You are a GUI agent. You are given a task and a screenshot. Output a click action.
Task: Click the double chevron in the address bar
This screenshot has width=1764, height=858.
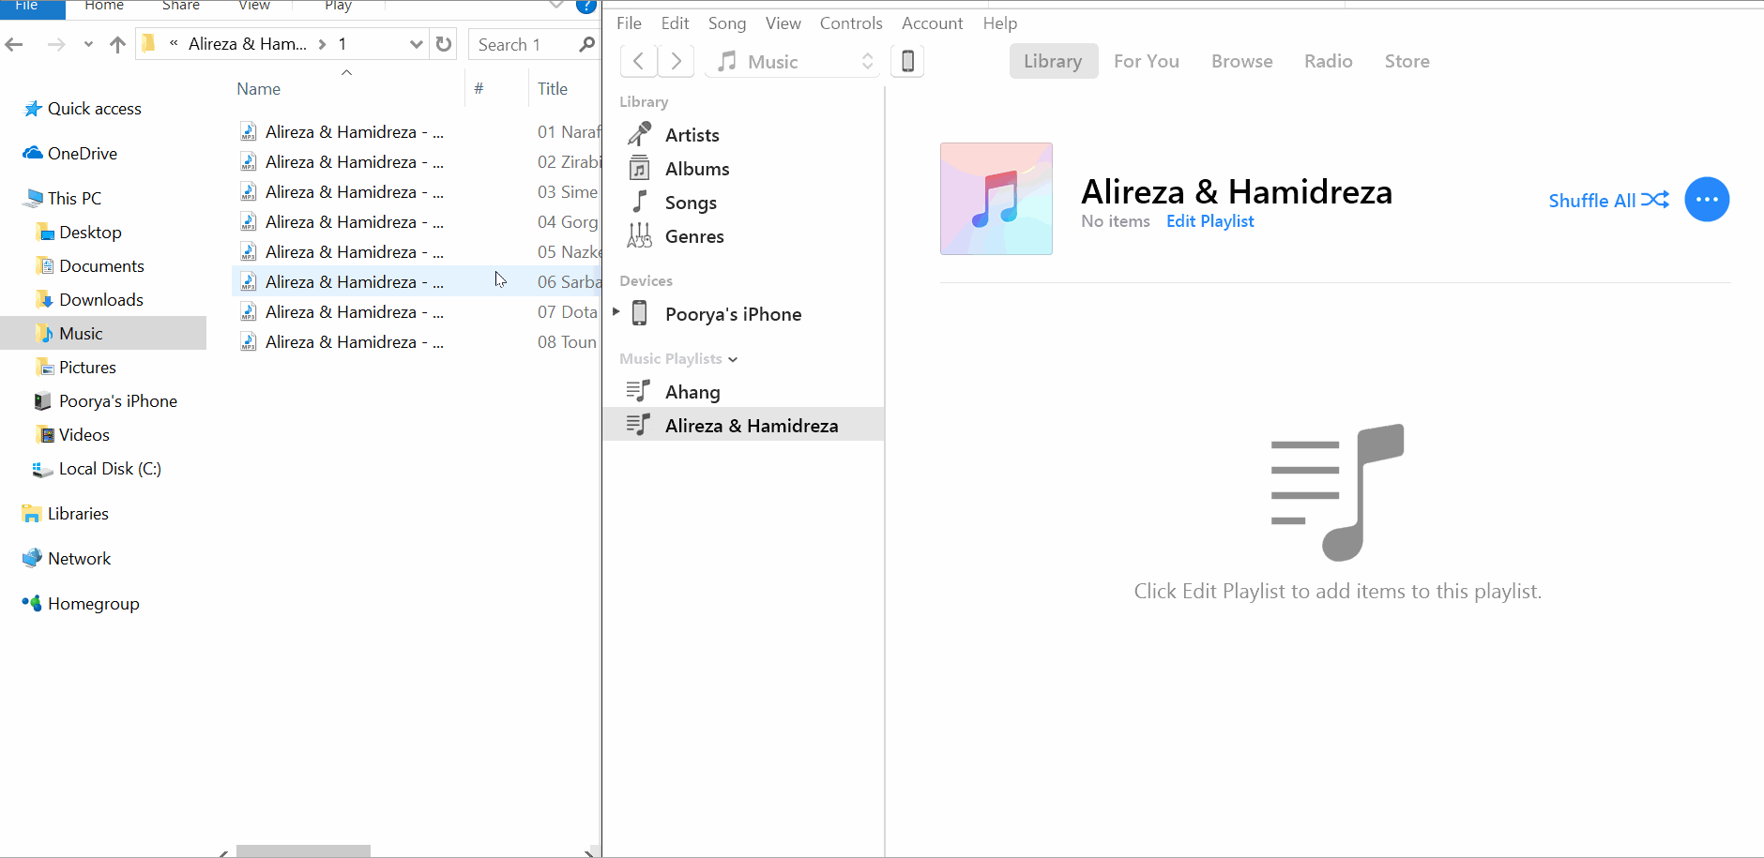(x=174, y=43)
